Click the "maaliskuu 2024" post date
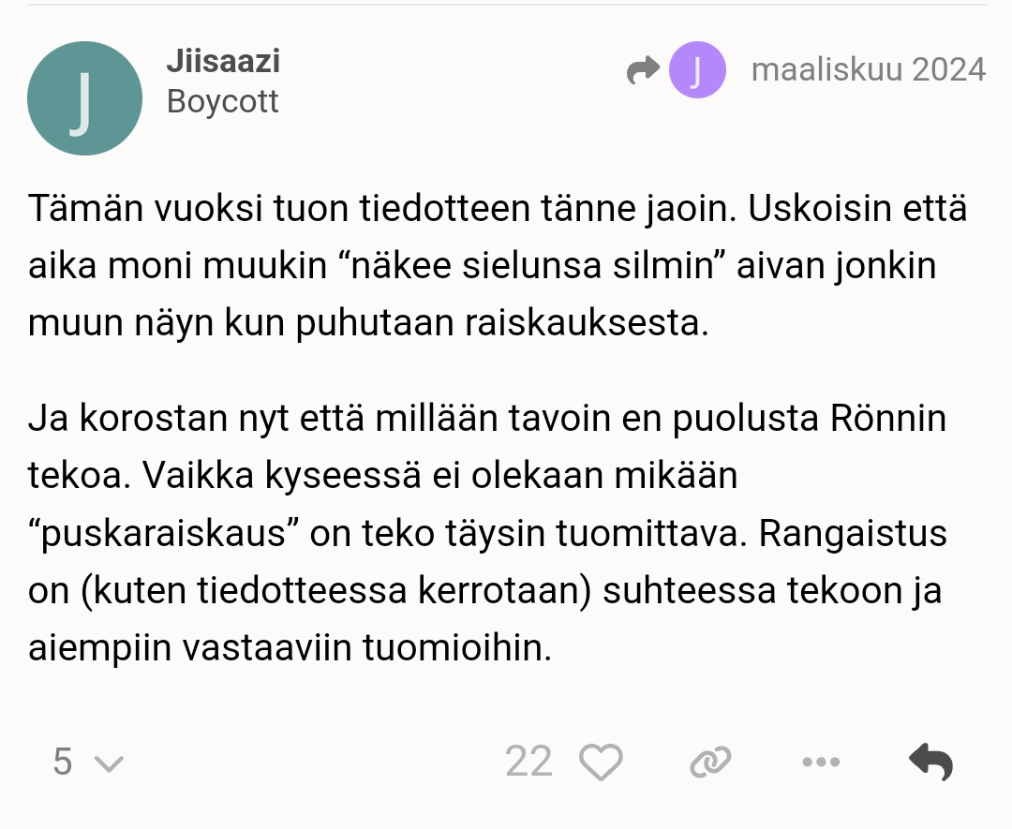The height and width of the screenshot is (829, 1012). click(x=868, y=69)
